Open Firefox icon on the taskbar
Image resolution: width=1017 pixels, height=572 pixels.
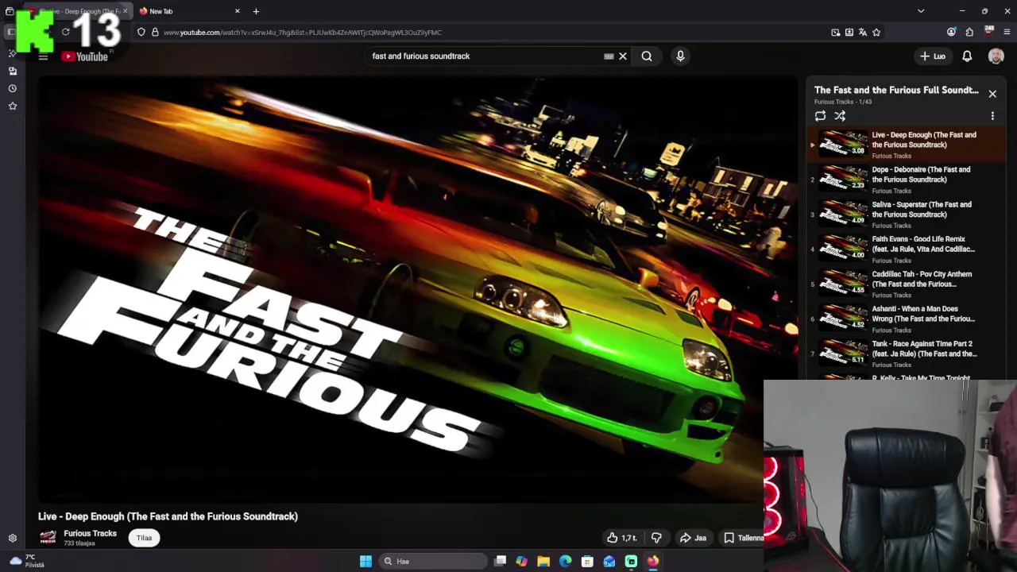click(x=652, y=562)
